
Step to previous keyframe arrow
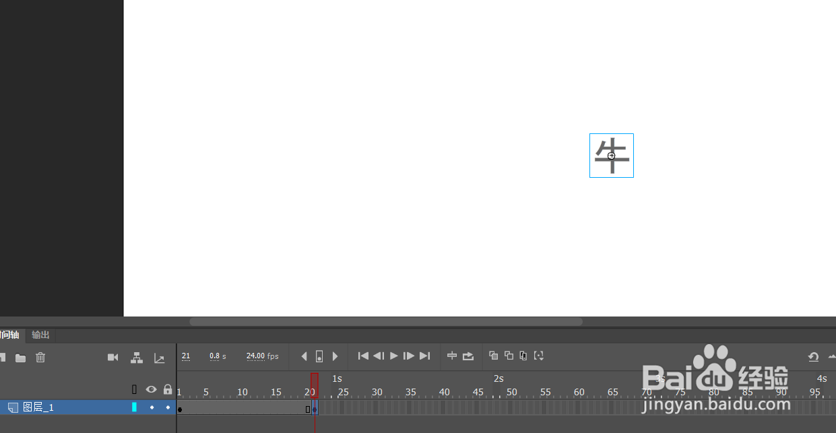304,356
